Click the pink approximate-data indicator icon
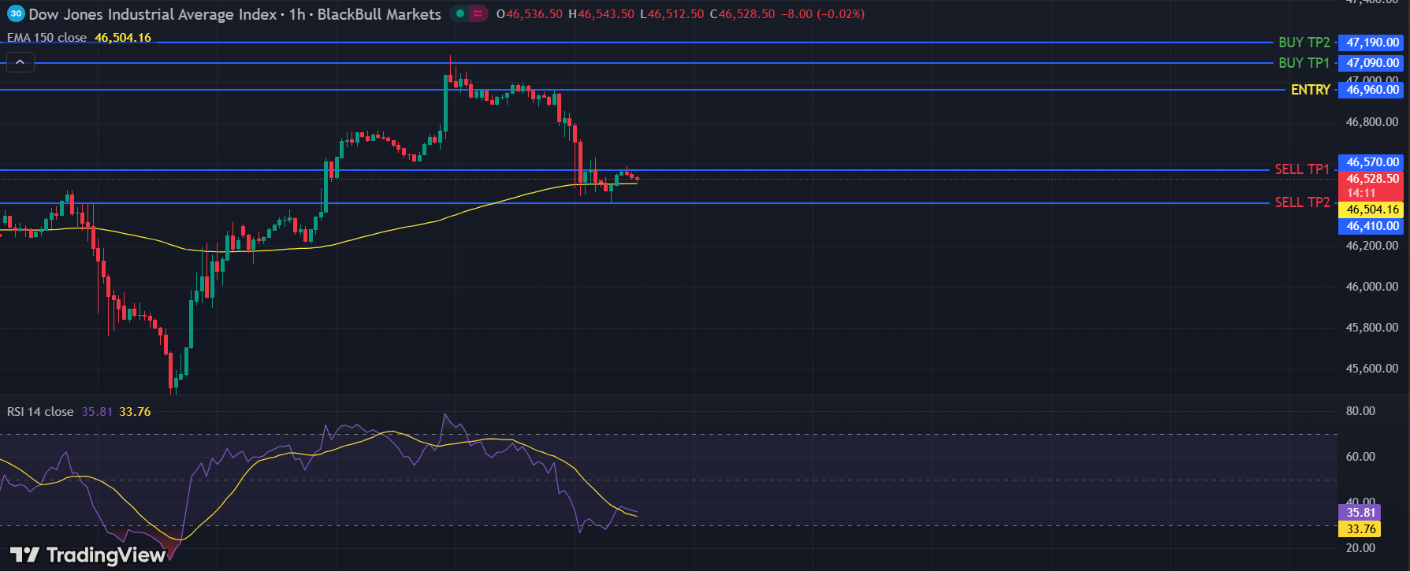The image size is (1410, 571). pos(478,14)
